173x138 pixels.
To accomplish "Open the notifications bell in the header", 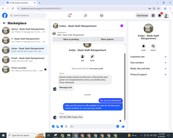I will pos(160,16).
